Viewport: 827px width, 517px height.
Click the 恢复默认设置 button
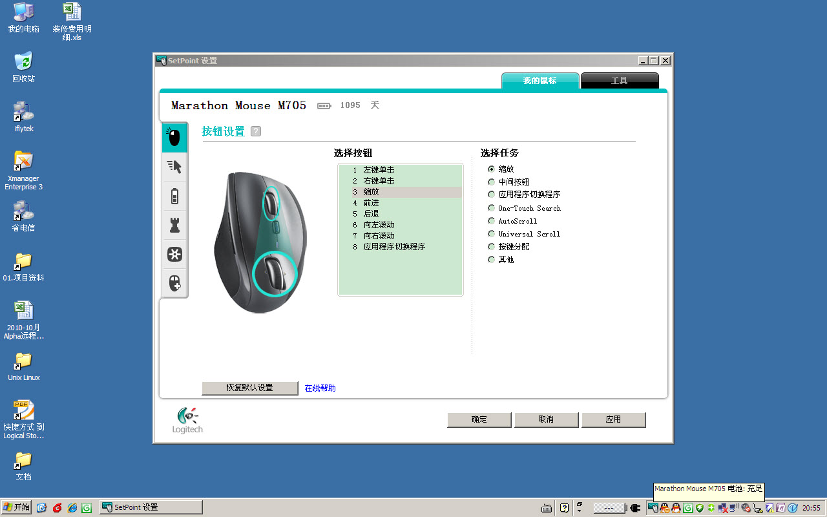click(x=250, y=388)
